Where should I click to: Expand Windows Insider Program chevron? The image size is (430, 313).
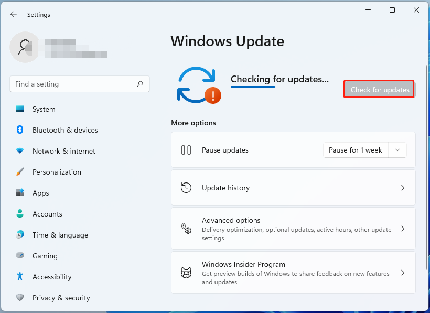click(403, 273)
